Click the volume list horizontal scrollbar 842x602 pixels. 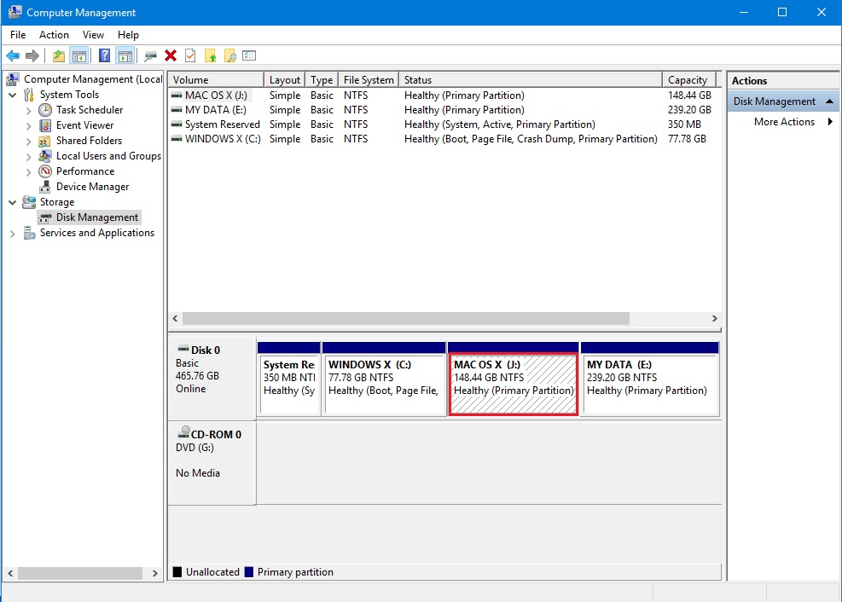[407, 319]
